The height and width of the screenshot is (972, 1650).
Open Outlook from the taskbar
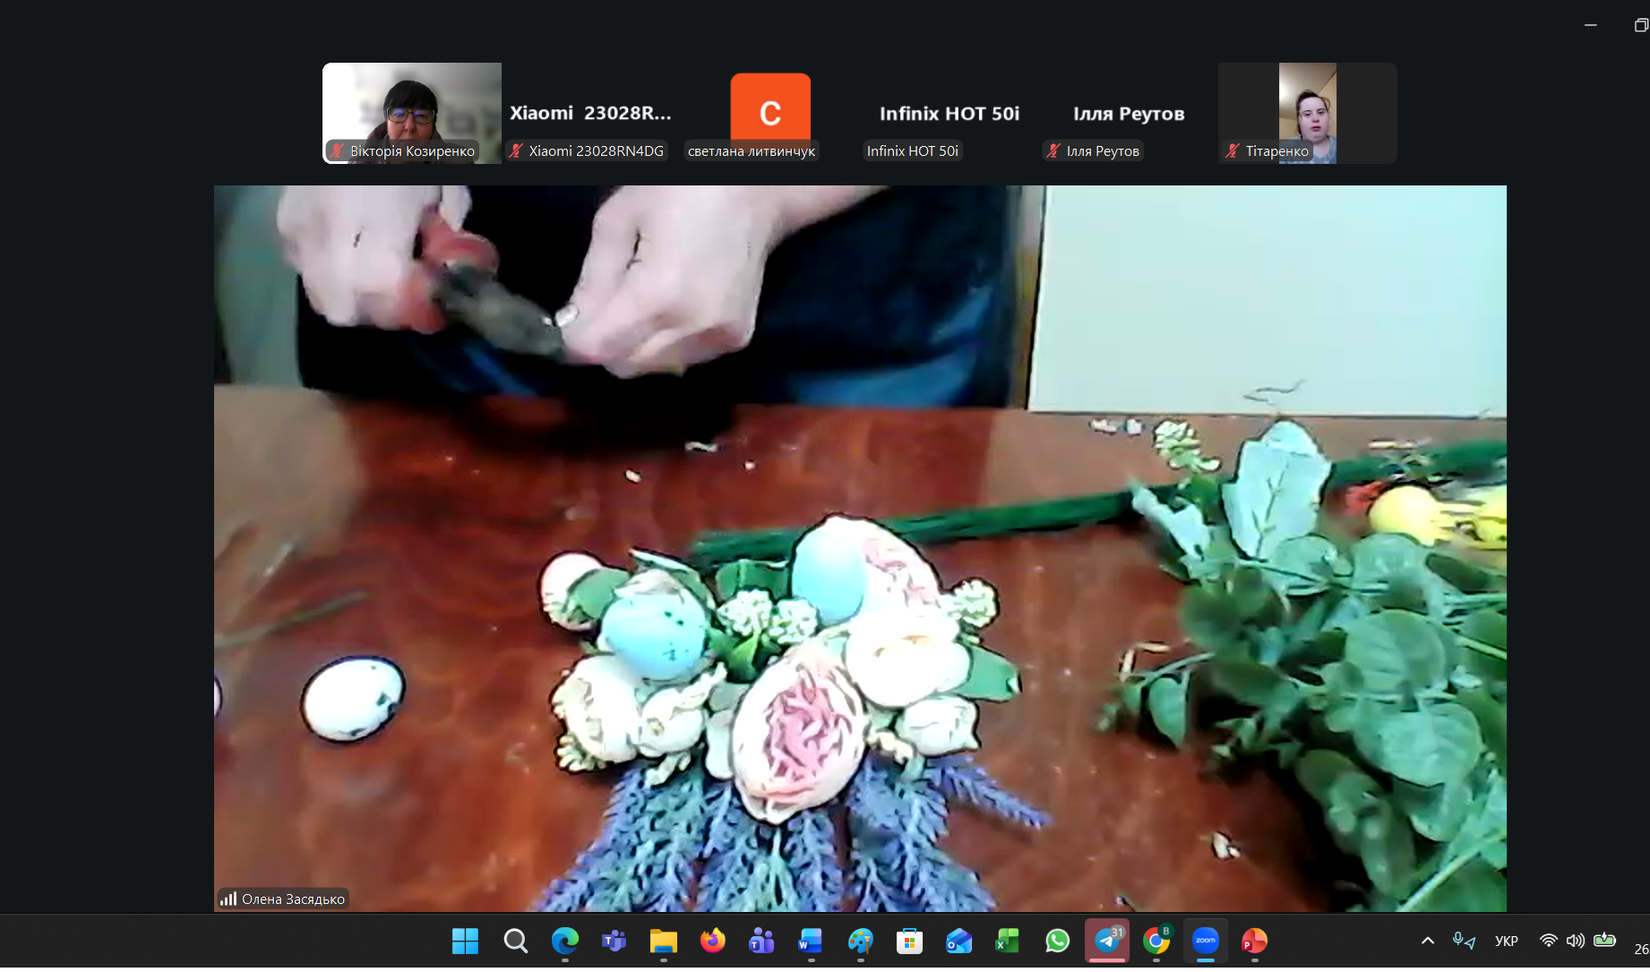pyautogui.click(x=958, y=941)
